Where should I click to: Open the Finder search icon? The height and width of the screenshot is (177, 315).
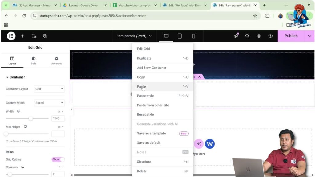click(247, 36)
